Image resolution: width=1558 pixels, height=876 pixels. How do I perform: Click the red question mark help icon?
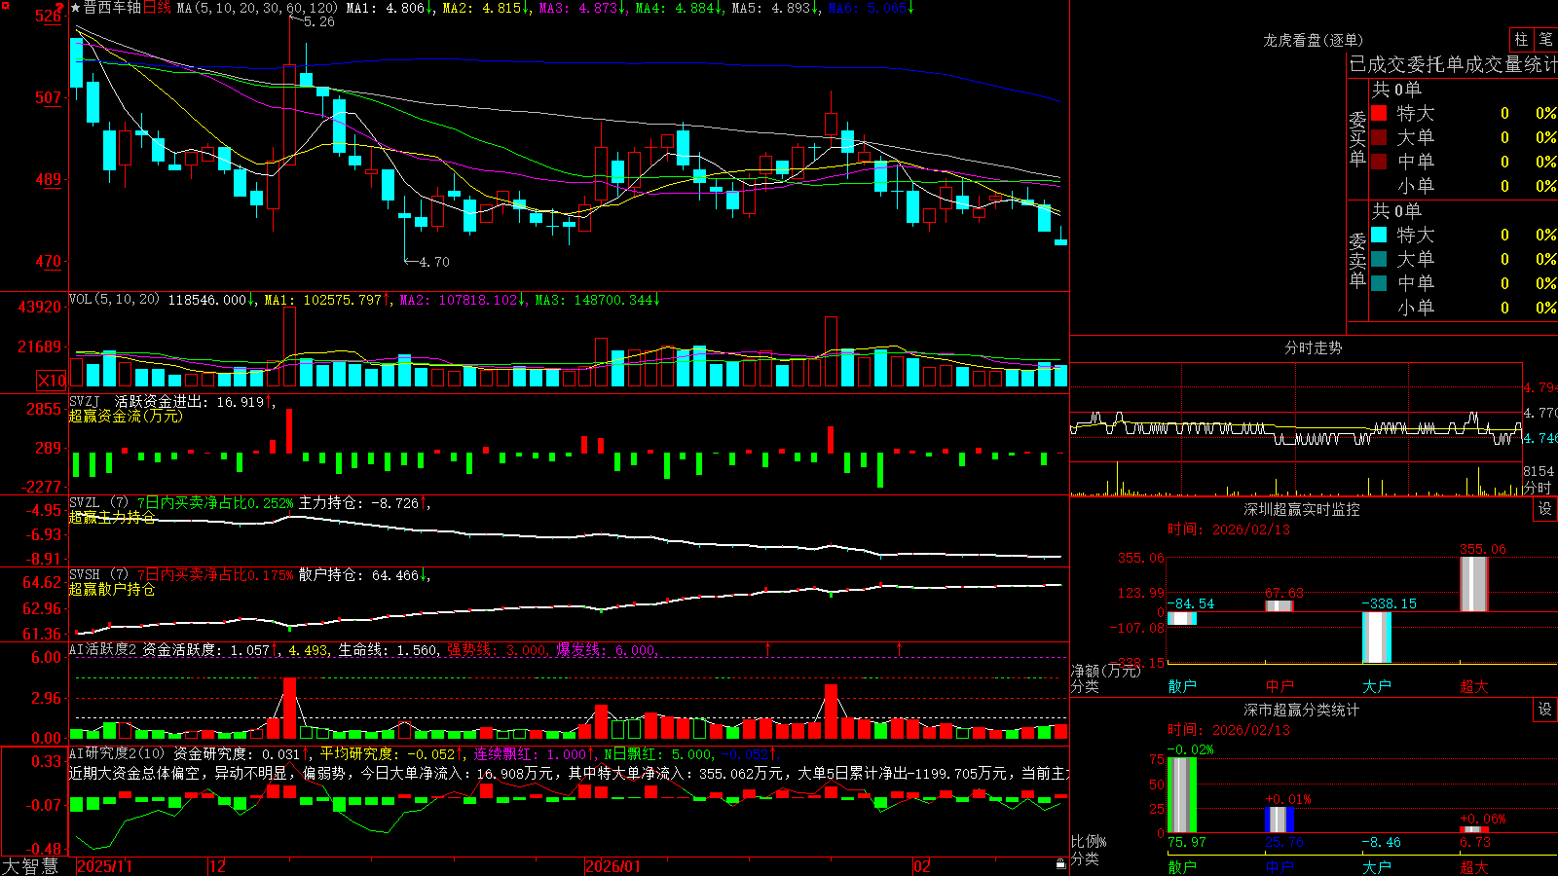[x=60, y=8]
